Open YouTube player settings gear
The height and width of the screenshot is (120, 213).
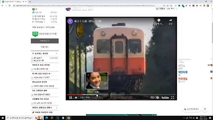[158, 98]
